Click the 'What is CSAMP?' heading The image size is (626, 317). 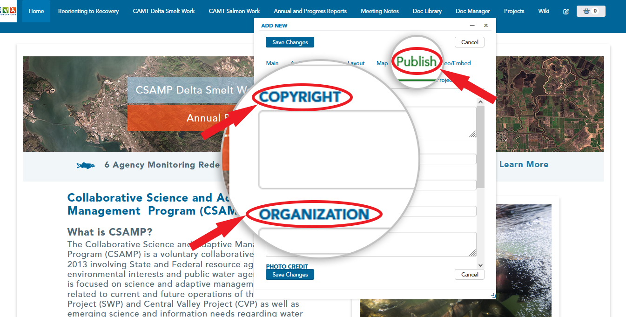click(x=110, y=232)
